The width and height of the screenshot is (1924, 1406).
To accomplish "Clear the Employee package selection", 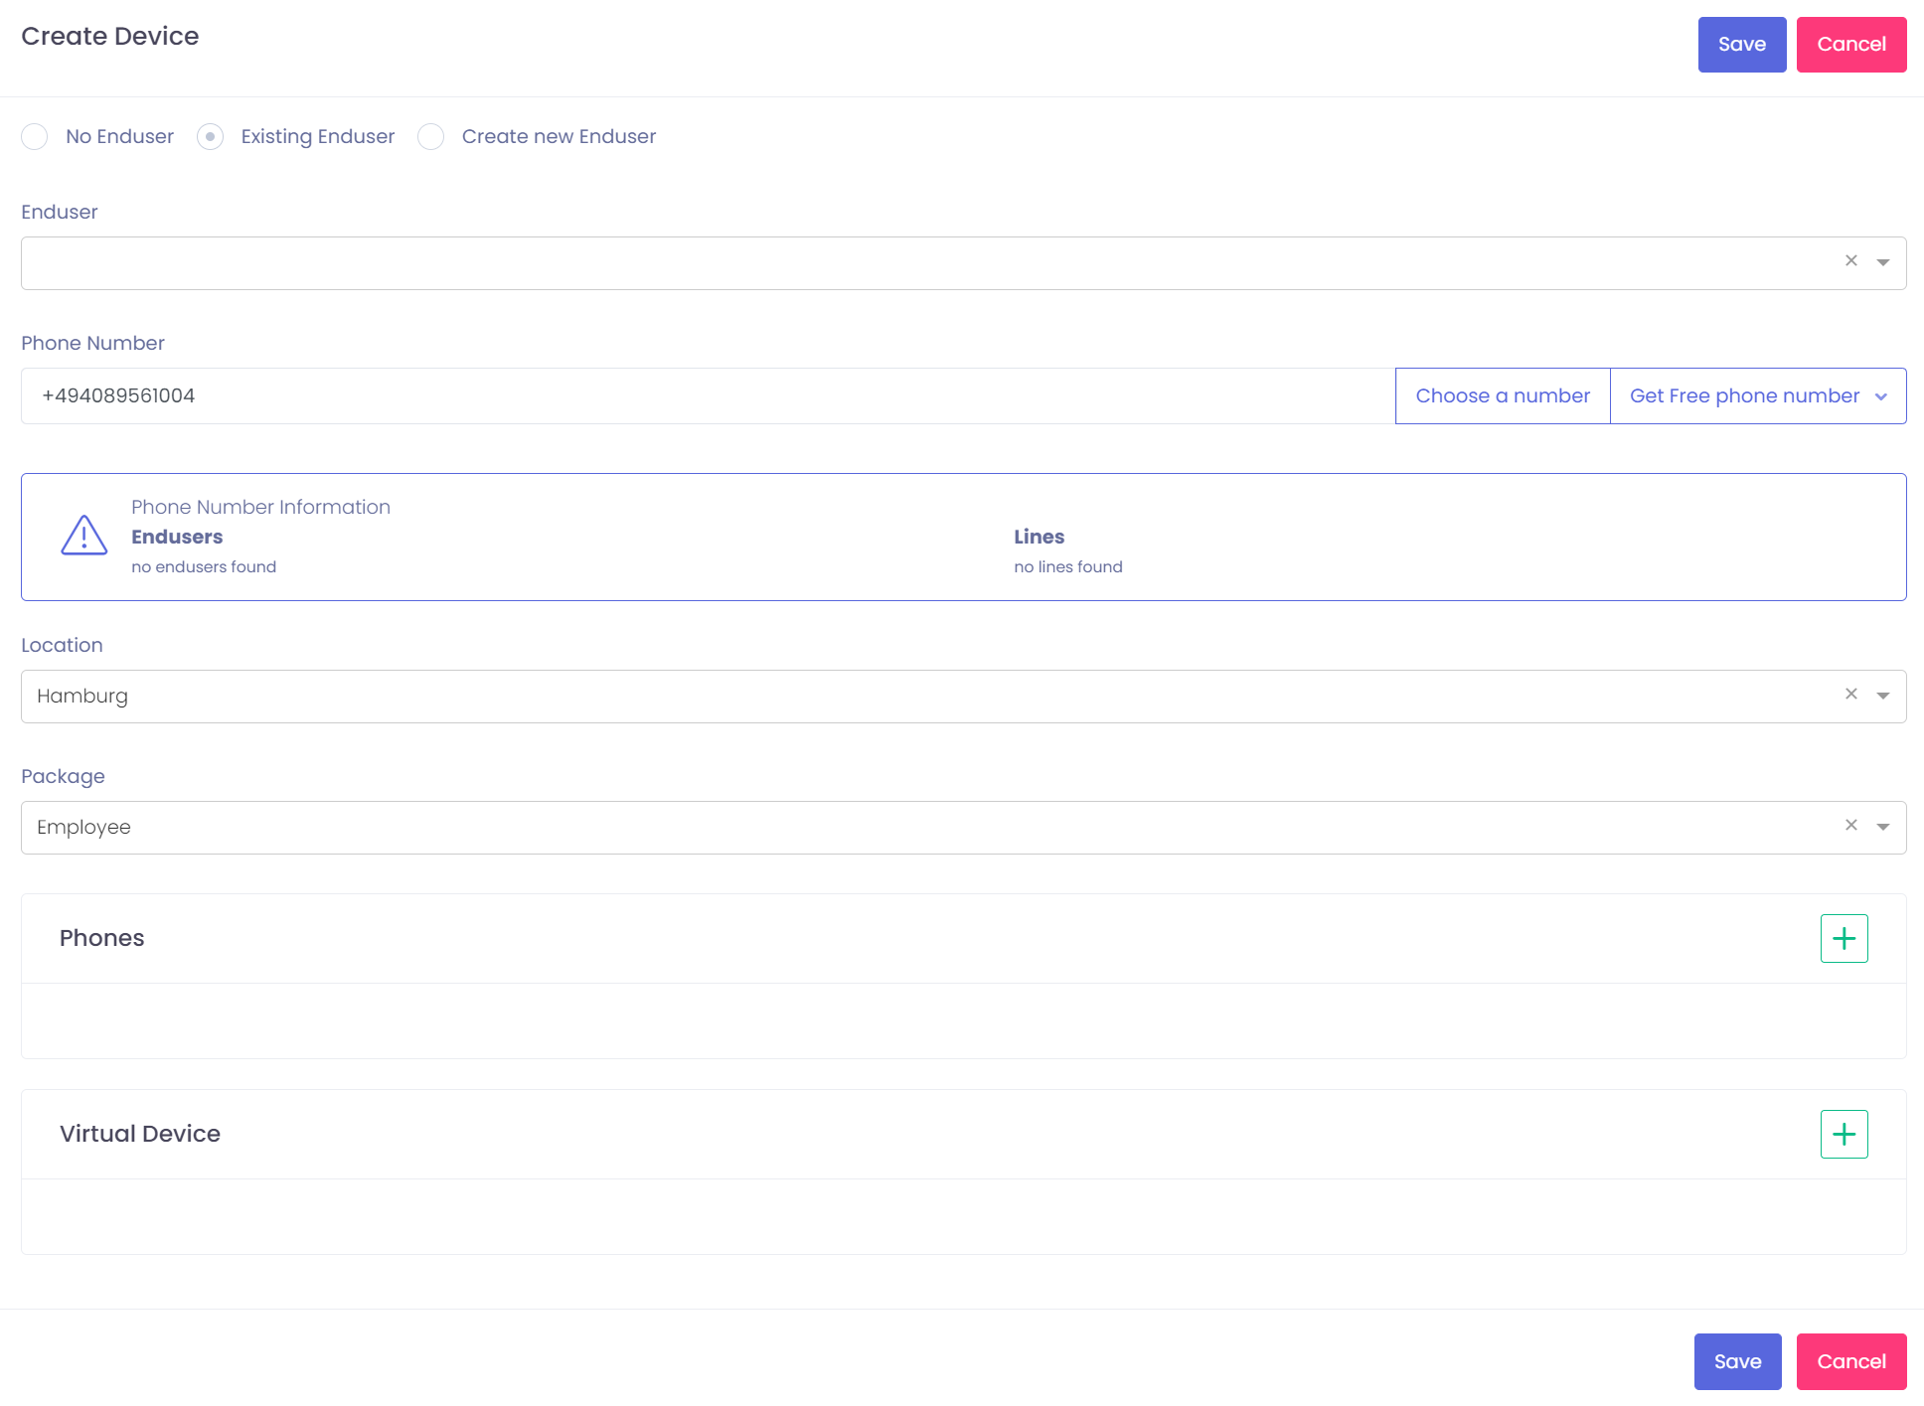I will coord(1850,825).
